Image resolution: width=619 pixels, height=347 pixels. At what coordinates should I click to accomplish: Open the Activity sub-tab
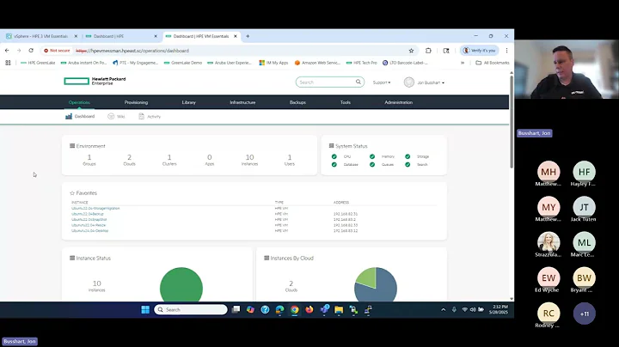click(150, 116)
